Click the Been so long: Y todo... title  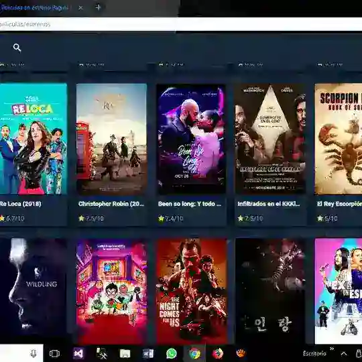(x=190, y=204)
